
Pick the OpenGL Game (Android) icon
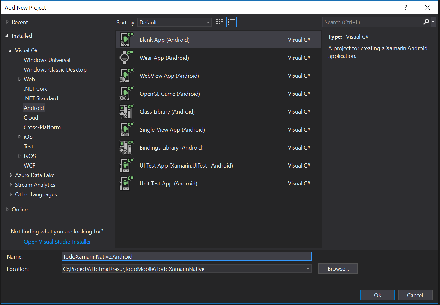click(x=126, y=94)
